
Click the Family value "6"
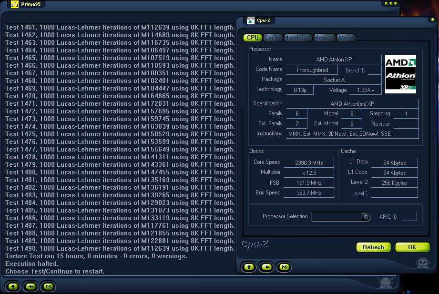297,114
